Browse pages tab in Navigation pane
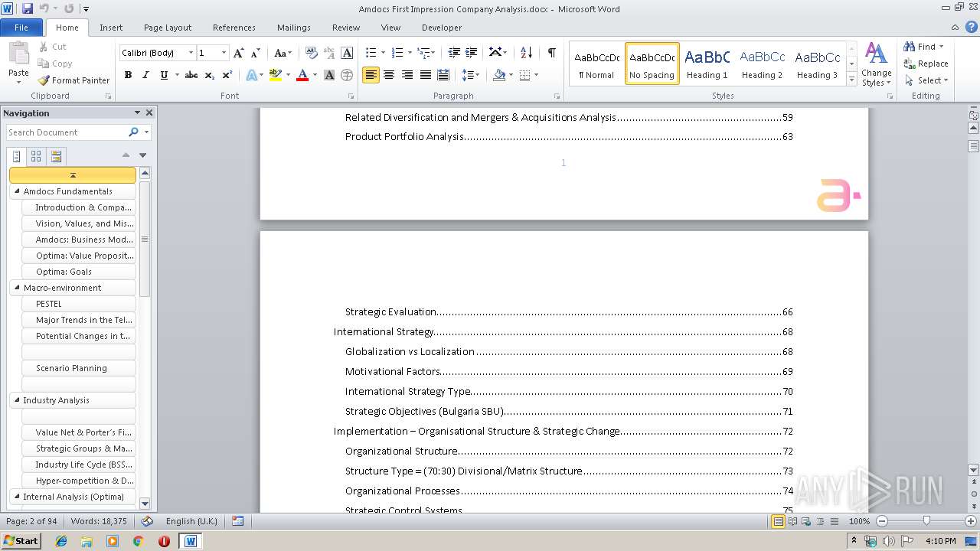 click(x=36, y=156)
